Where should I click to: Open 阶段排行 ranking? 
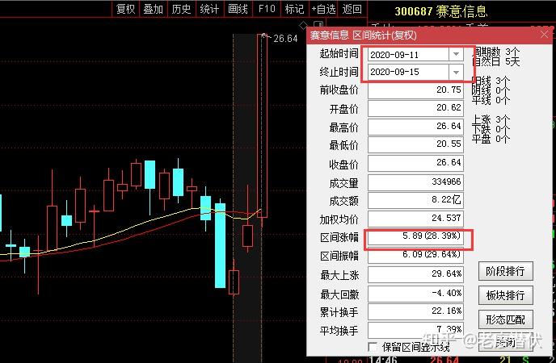(x=505, y=271)
